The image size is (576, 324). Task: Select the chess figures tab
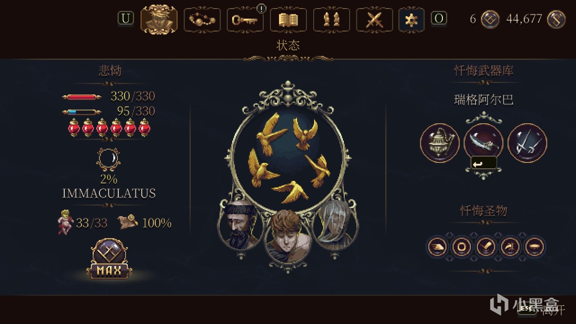pos(332,20)
